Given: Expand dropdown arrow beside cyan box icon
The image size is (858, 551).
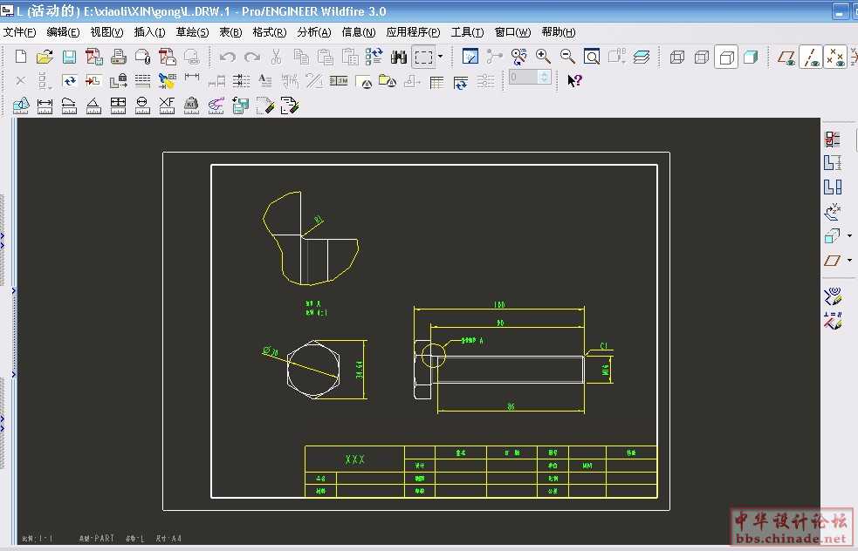Looking at the screenshot, I should click(x=850, y=235).
